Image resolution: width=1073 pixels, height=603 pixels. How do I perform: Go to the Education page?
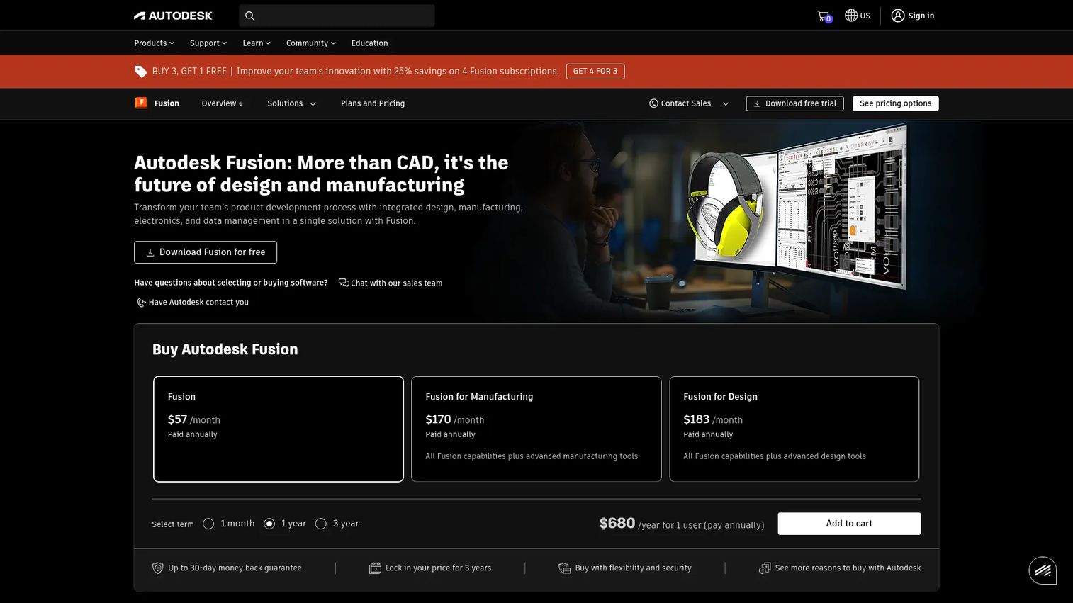coord(370,43)
